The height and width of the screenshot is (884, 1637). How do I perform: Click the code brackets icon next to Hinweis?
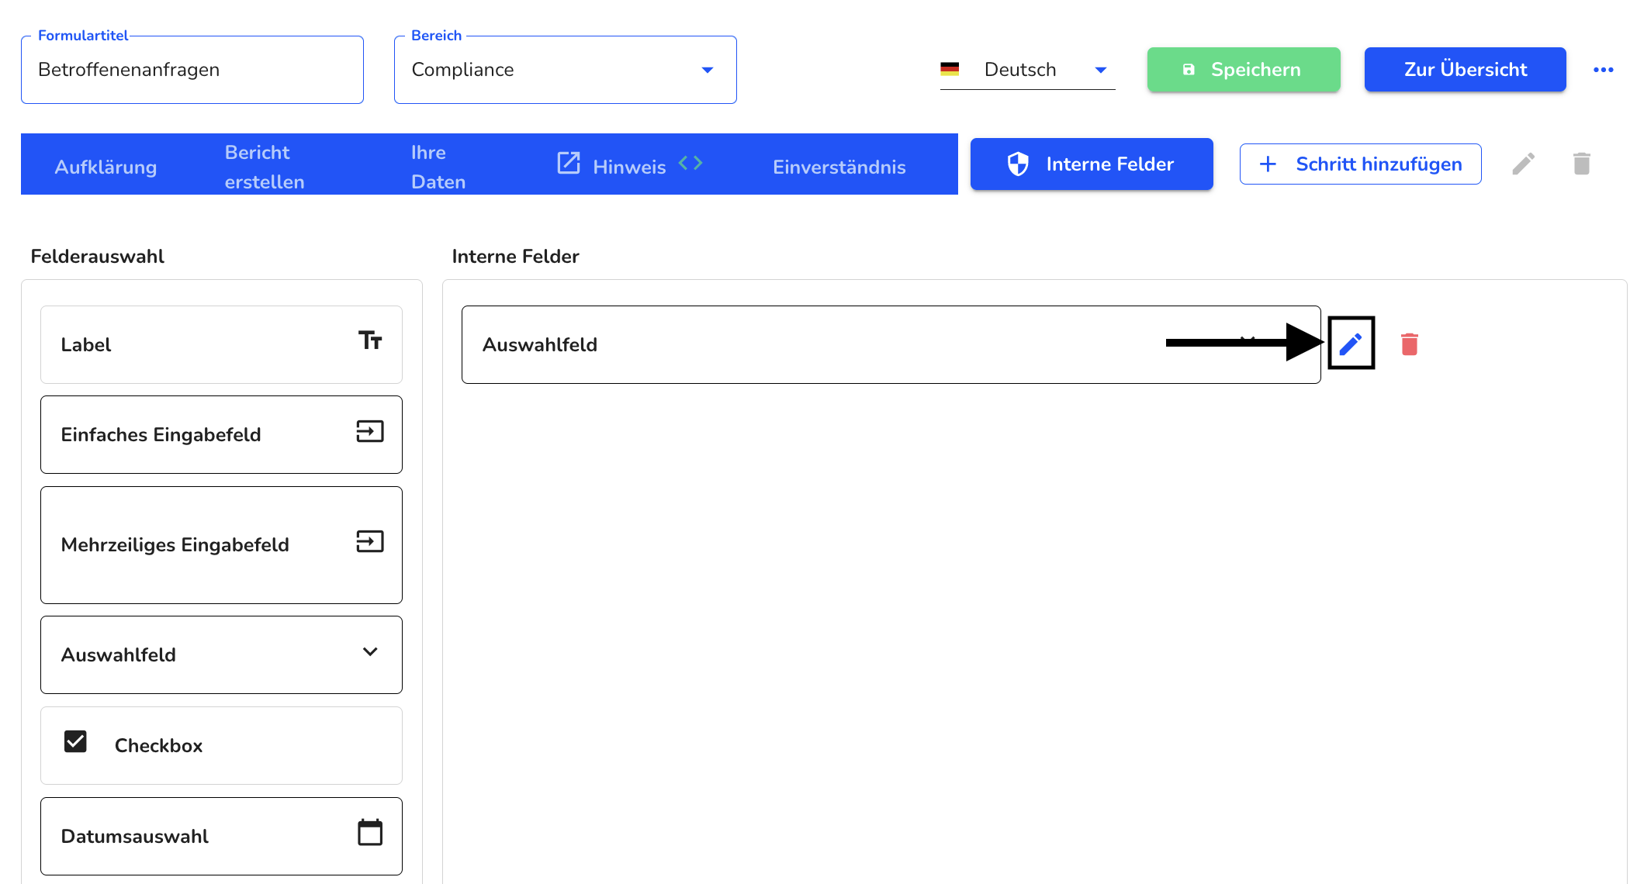(690, 163)
